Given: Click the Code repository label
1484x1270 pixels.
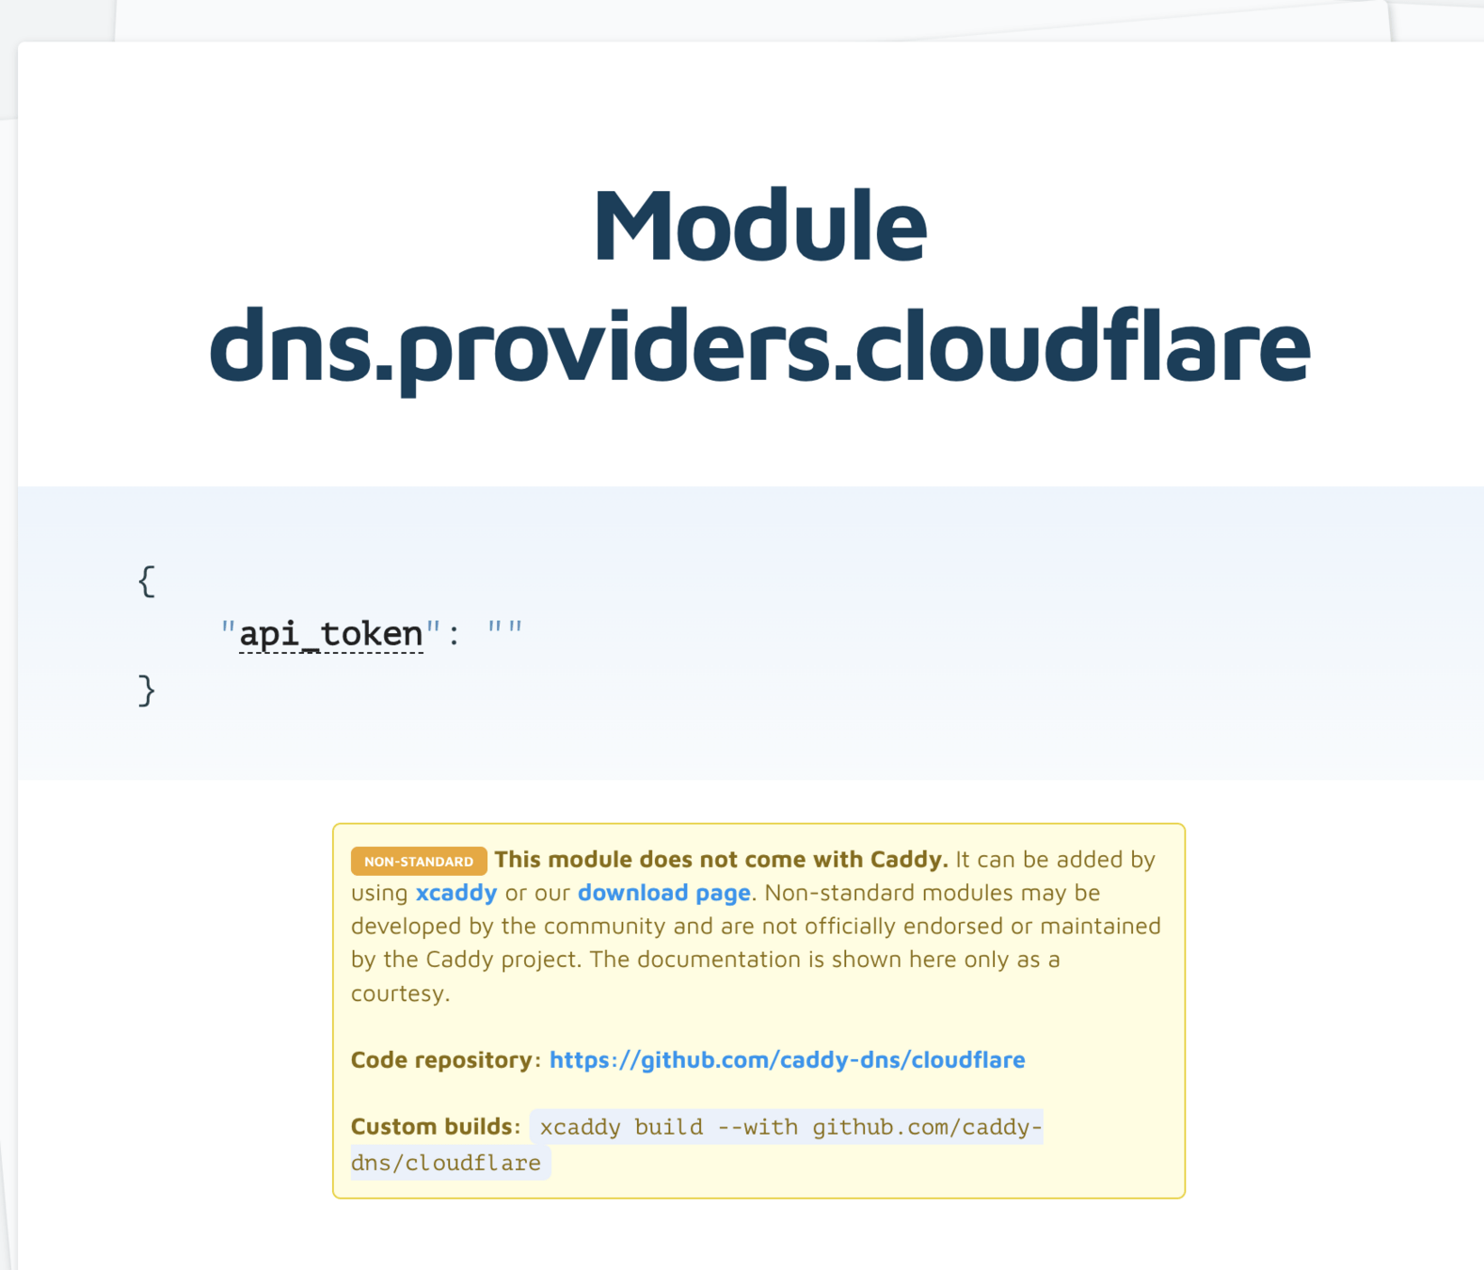Looking at the screenshot, I should [440, 1059].
